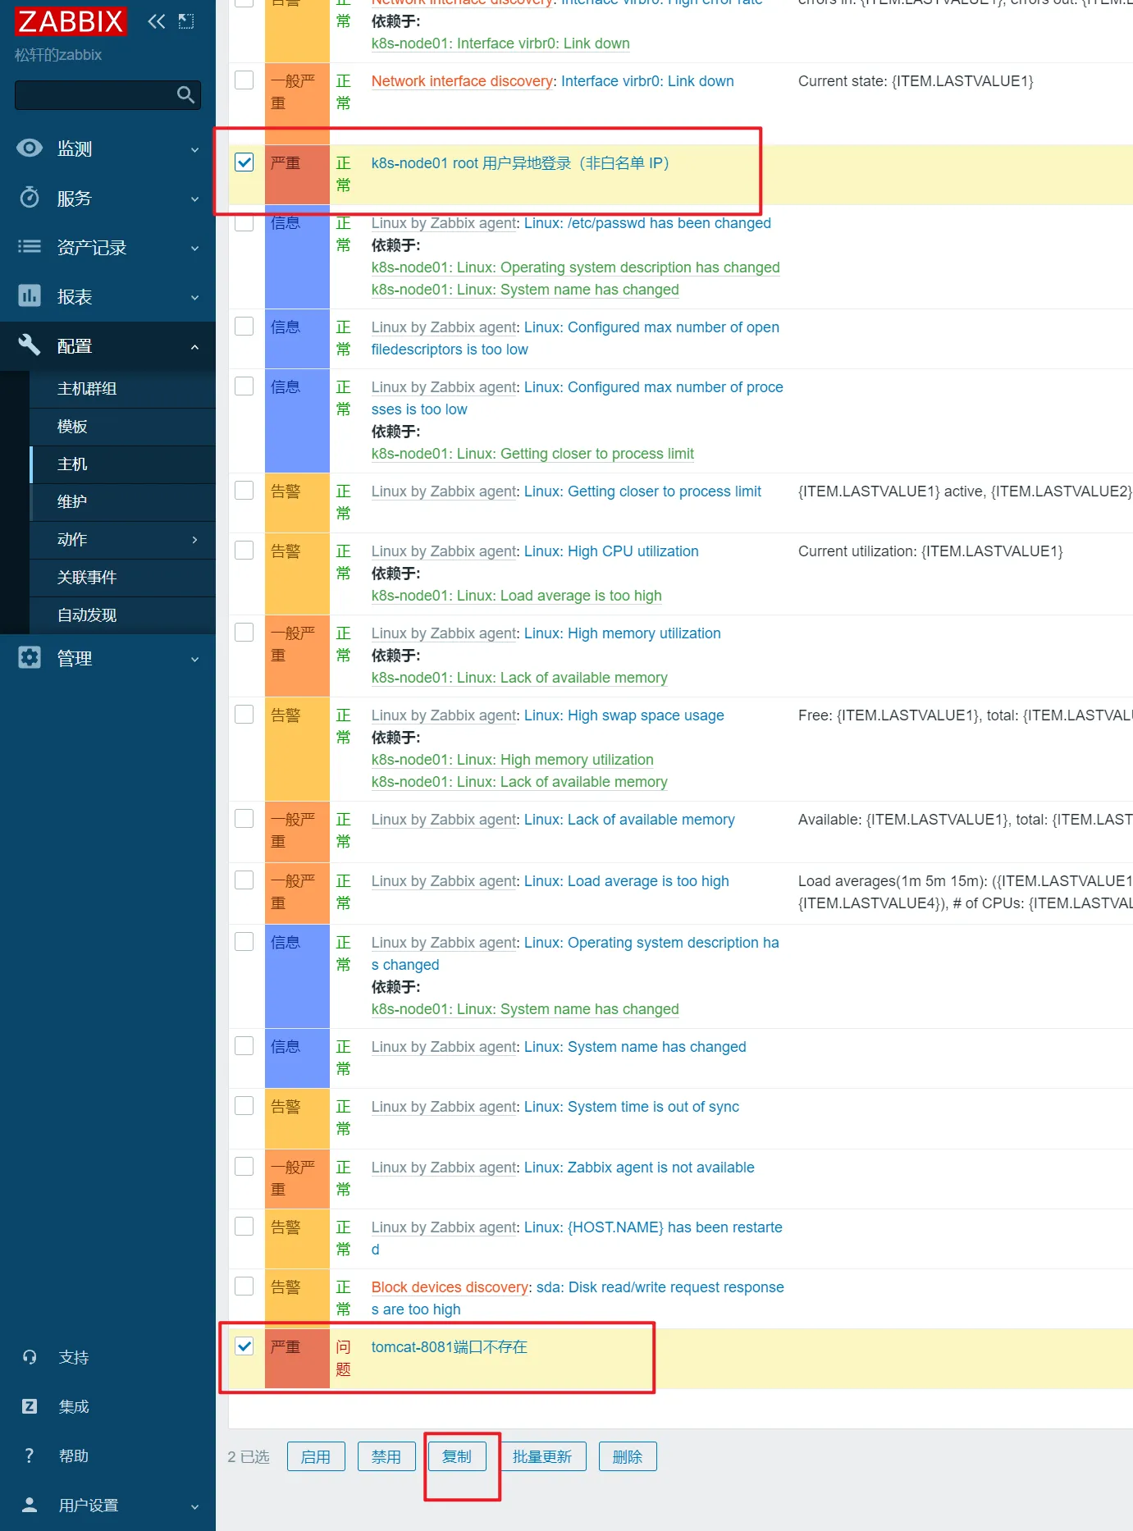Click the search magnifier icon
The height and width of the screenshot is (1531, 1133).
[186, 95]
